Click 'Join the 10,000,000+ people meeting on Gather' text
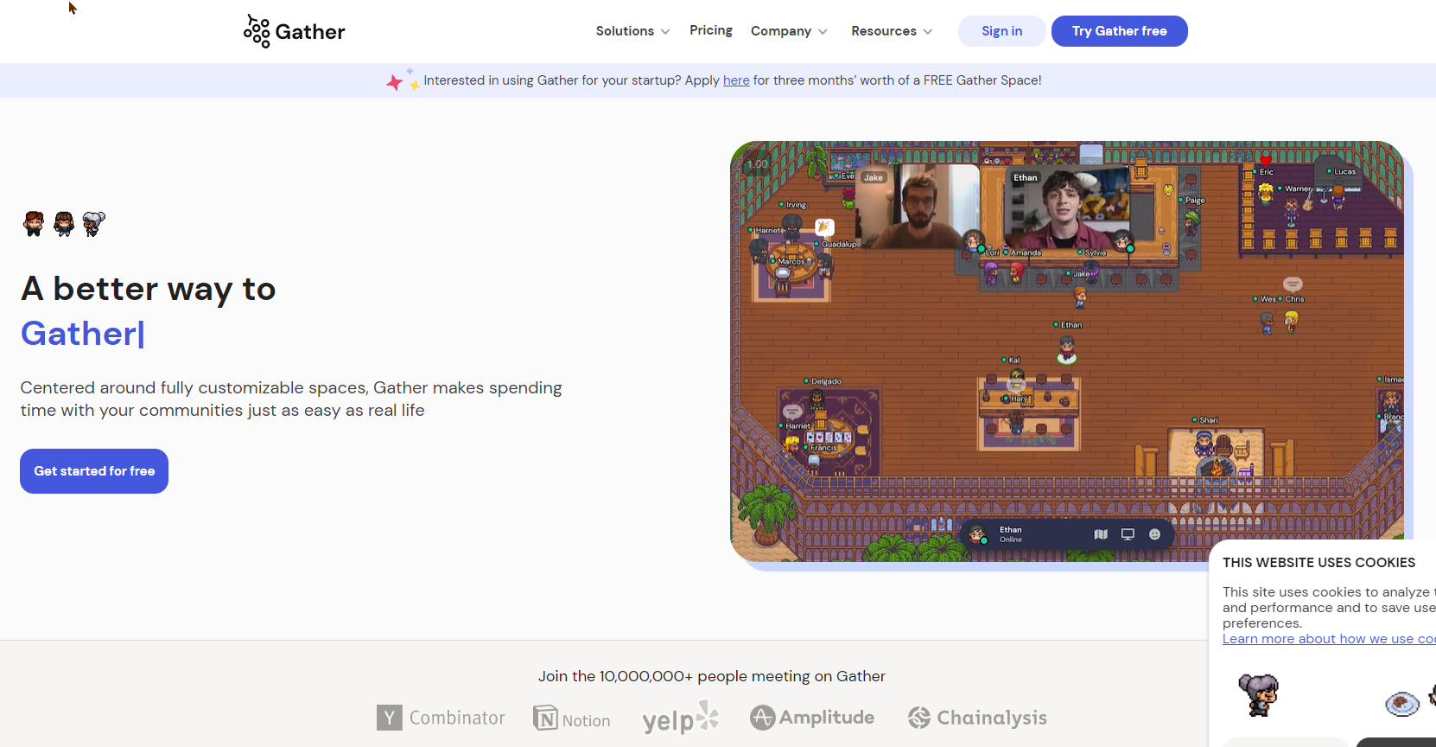The width and height of the screenshot is (1436, 747). pos(712,676)
